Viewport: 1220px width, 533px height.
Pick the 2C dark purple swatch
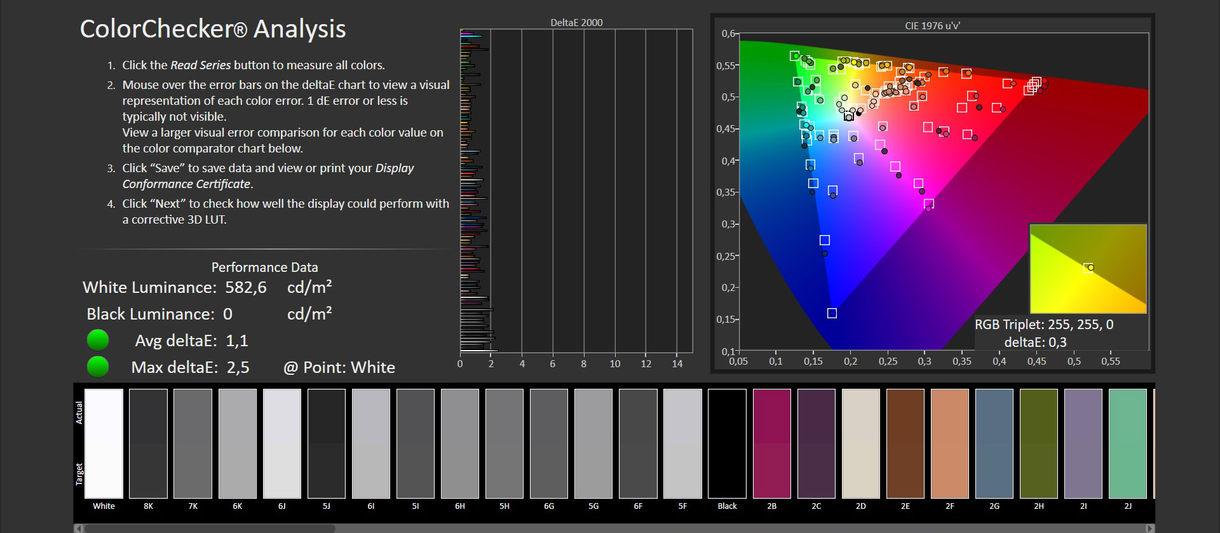click(x=817, y=443)
